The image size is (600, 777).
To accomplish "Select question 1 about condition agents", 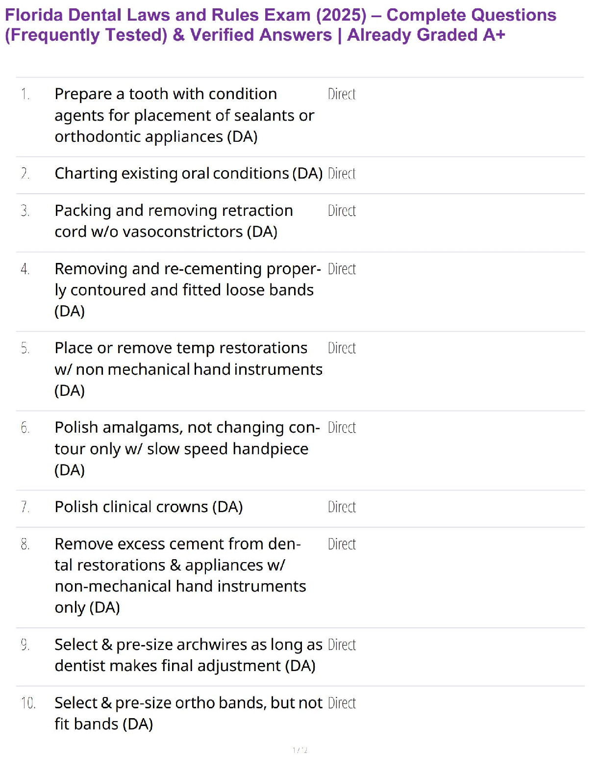I will click(x=184, y=115).
